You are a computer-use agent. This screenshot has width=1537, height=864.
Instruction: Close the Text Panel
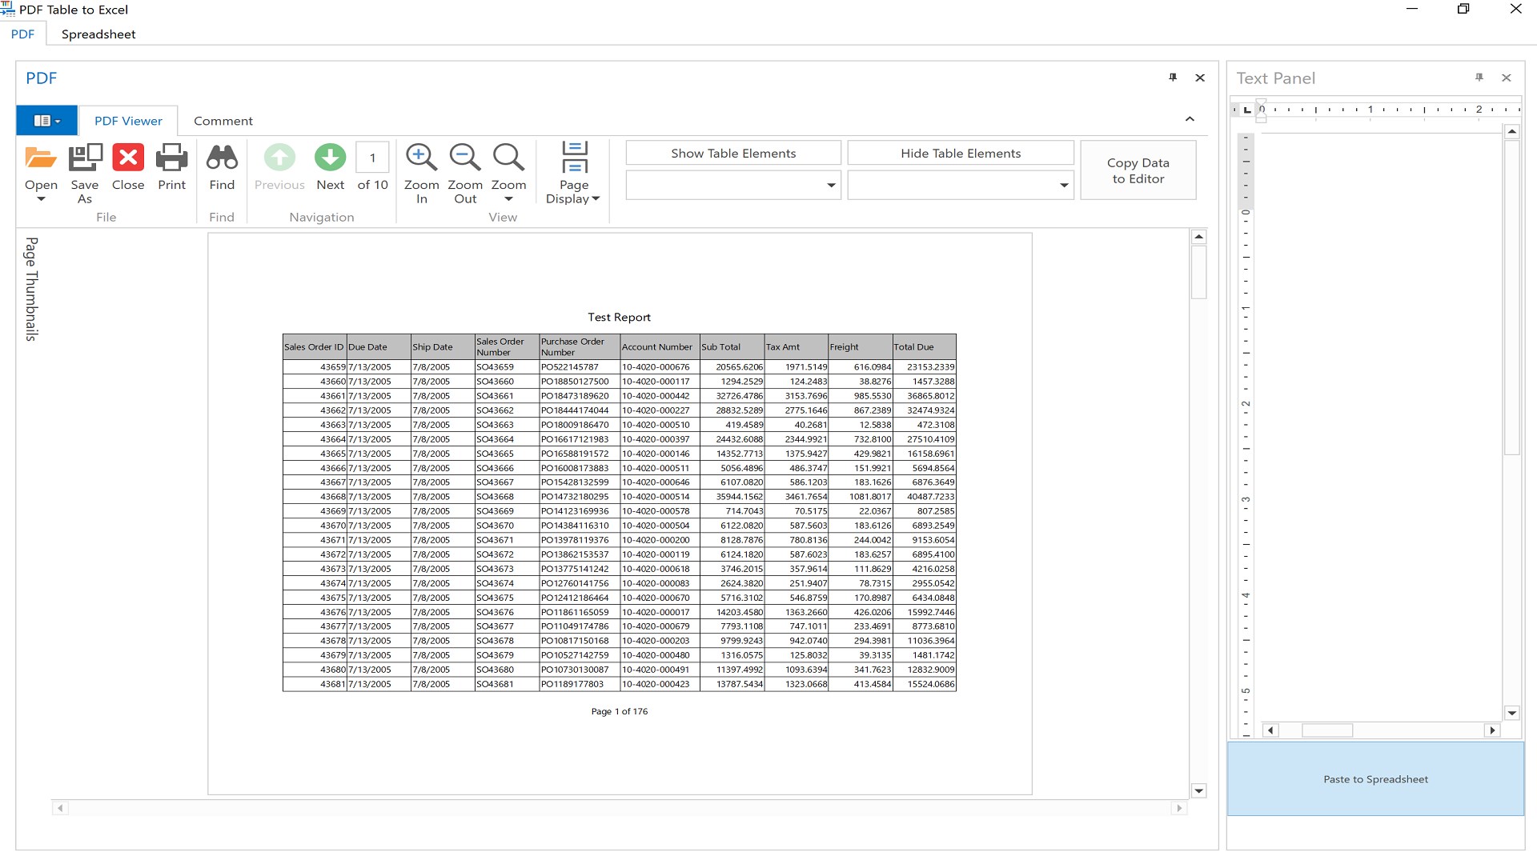(1507, 78)
